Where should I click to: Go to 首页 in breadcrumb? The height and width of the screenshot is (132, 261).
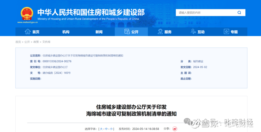18,42
